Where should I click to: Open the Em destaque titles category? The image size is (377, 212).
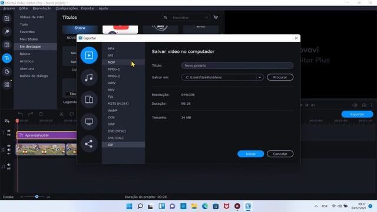(35, 47)
